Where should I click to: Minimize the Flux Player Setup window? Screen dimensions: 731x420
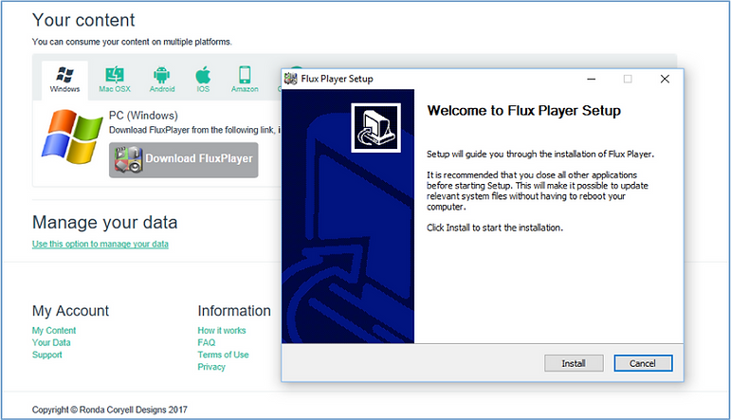coord(591,79)
